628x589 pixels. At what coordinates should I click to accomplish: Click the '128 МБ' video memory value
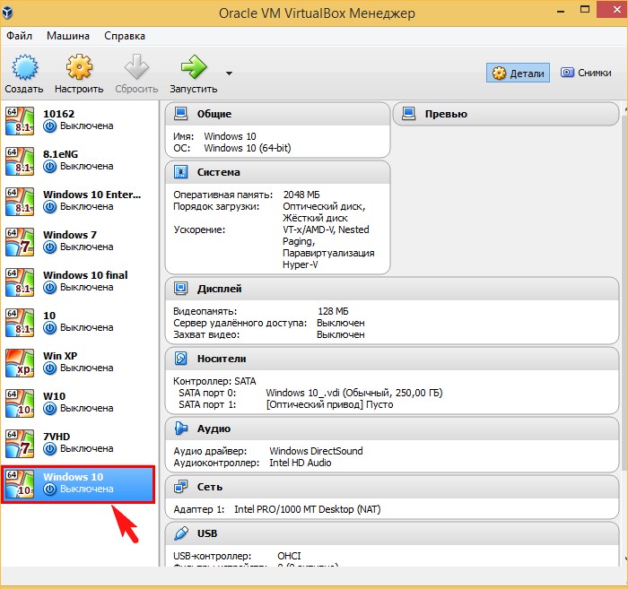point(333,311)
